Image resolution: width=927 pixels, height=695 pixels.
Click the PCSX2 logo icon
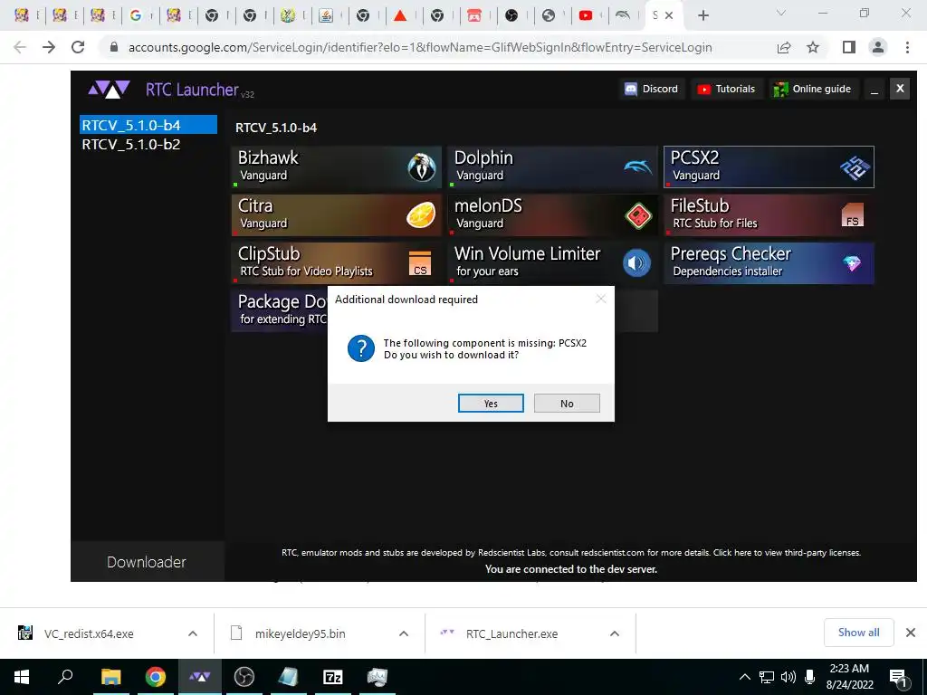(855, 167)
